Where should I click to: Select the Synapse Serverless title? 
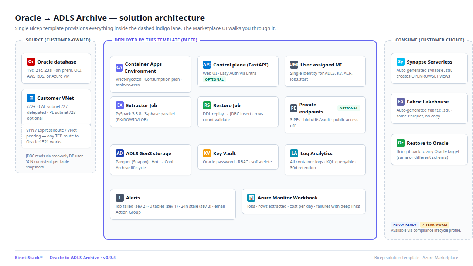(429, 62)
